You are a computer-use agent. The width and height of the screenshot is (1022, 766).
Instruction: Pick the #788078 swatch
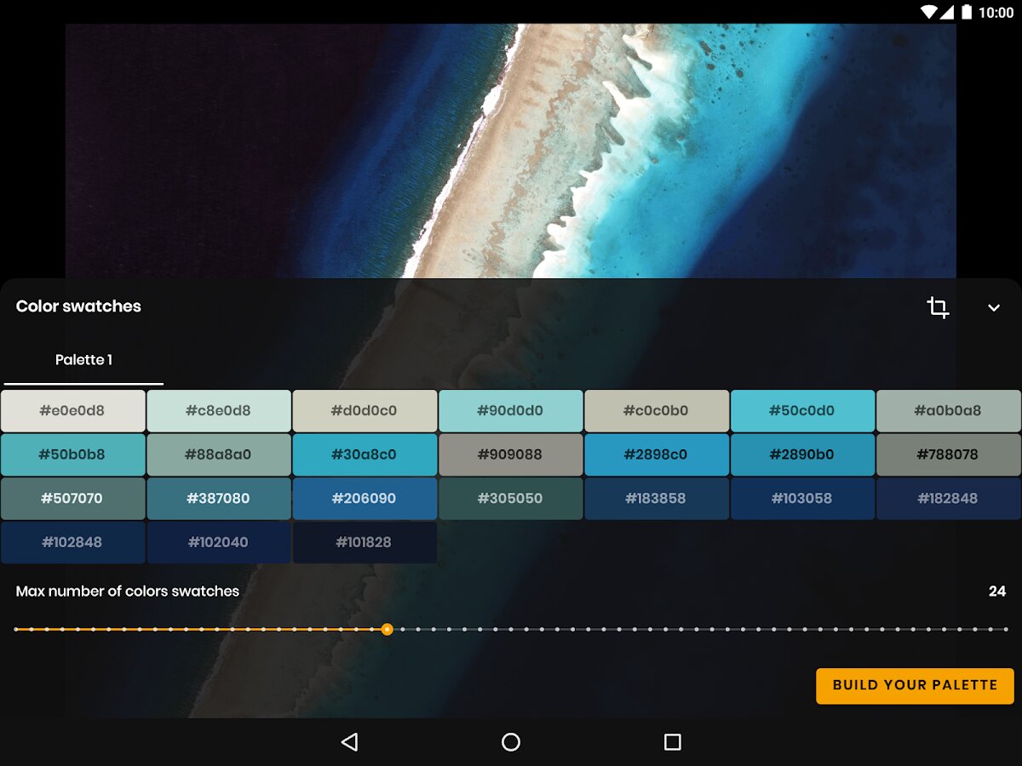tap(949, 454)
